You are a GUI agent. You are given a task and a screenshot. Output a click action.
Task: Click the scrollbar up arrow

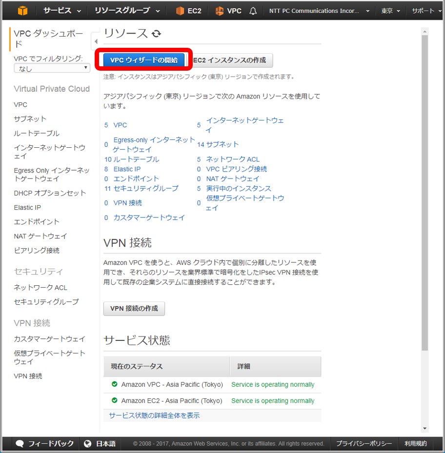coord(425,32)
